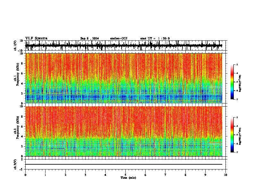Click the "Time (min)" axis label

click(128, 178)
